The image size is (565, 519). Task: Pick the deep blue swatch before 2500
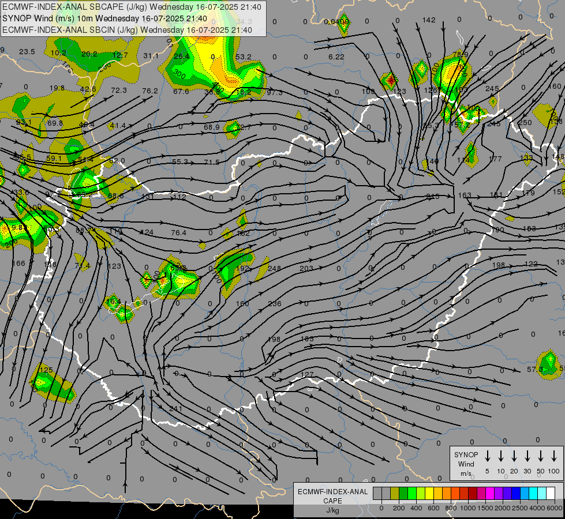[x=515, y=493]
